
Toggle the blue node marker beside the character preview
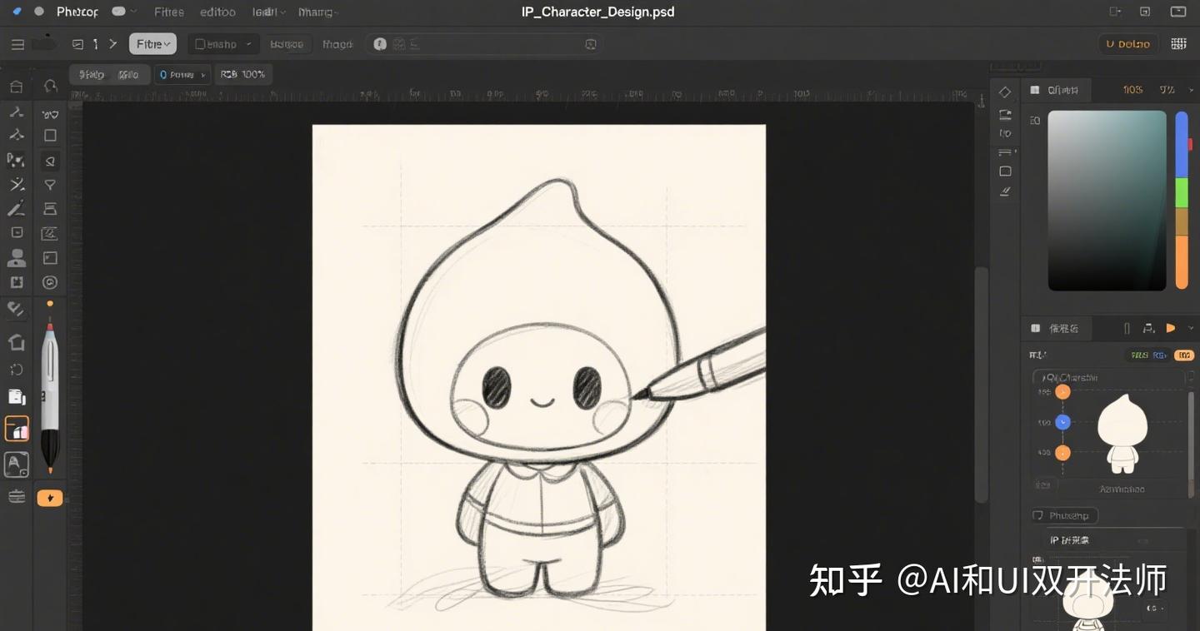[1062, 422]
